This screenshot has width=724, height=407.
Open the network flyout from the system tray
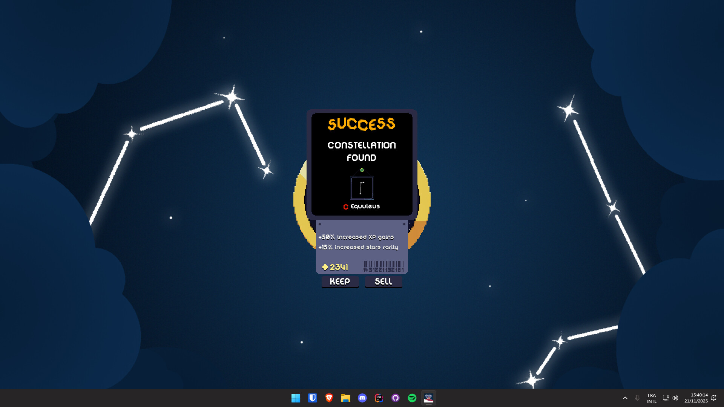point(666,398)
